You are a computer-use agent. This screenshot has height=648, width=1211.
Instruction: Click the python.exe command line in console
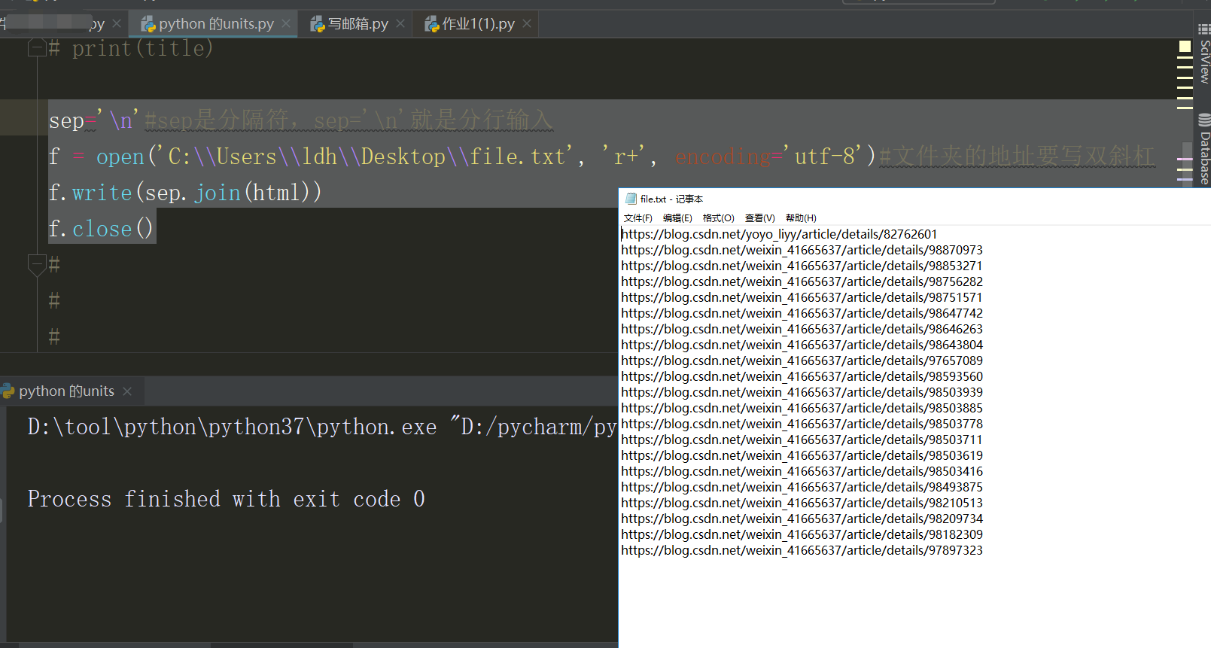tap(322, 427)
